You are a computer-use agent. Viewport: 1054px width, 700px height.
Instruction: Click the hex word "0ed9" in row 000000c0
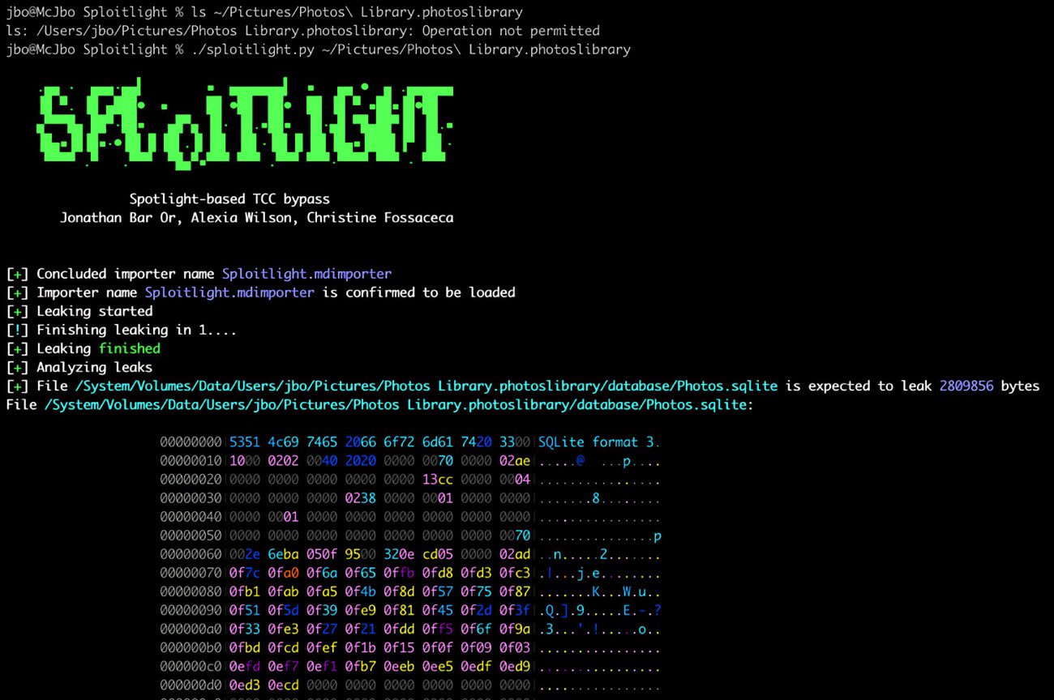click(x=515, y=668)
